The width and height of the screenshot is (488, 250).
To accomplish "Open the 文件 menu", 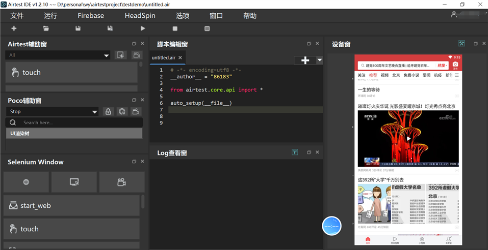I will pyautogui.click(x=17, y=16).
